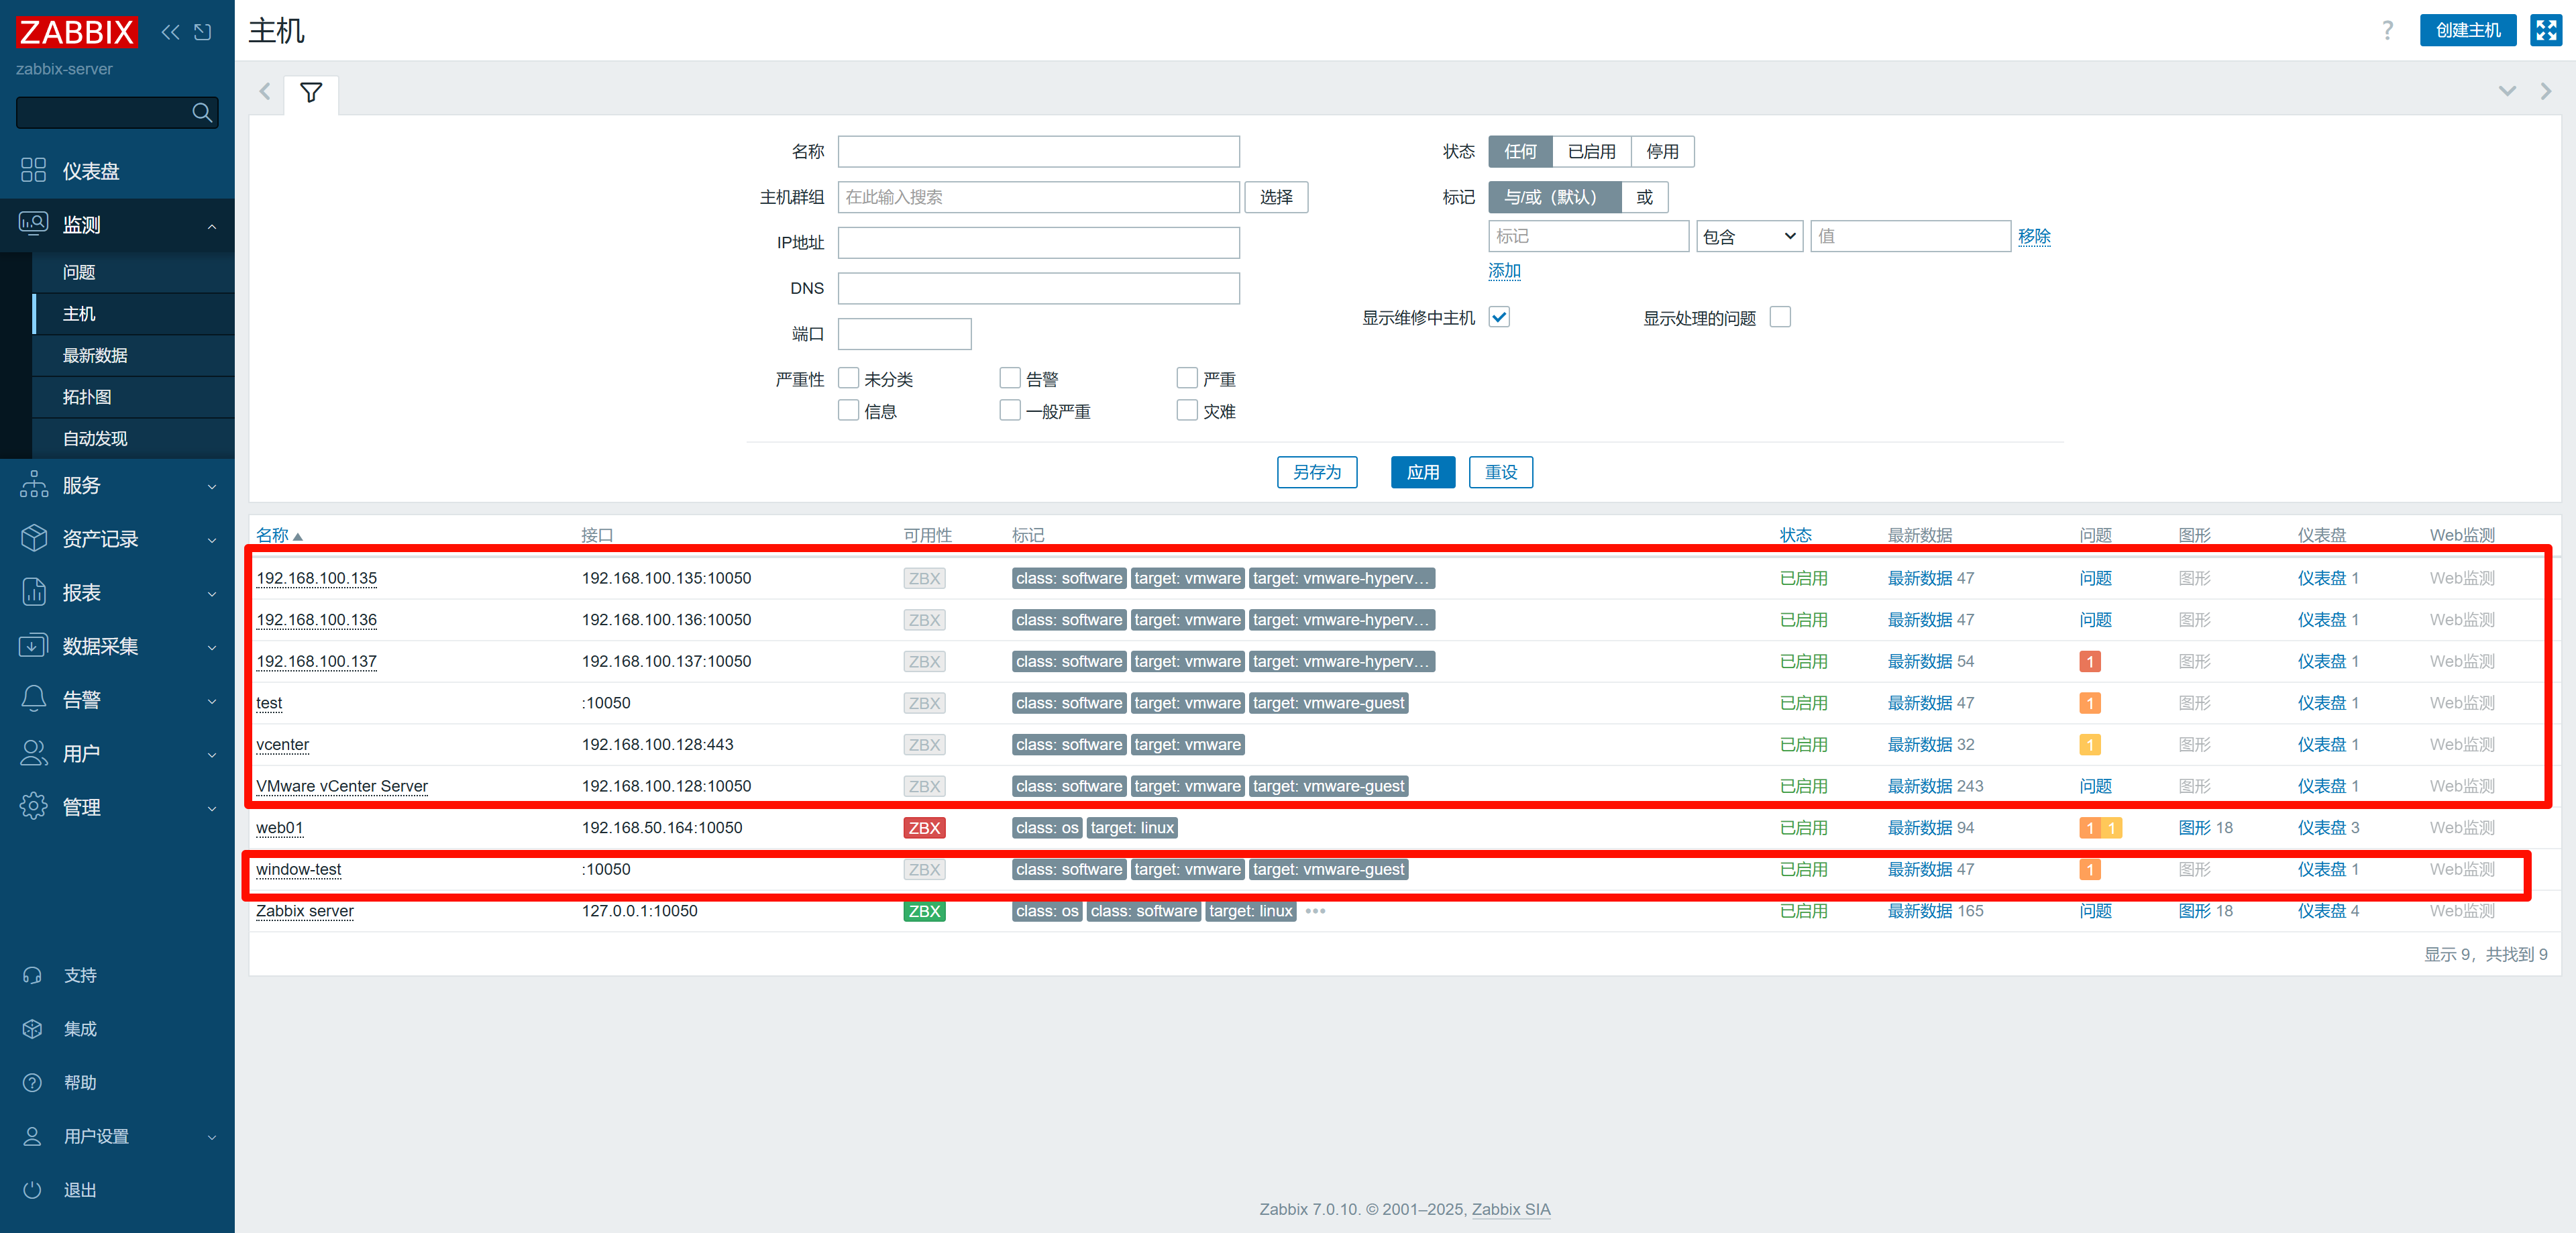2576x1233 pixels.
Task: Open 帮助 help question icon
Action: [x=32, y=1082]
